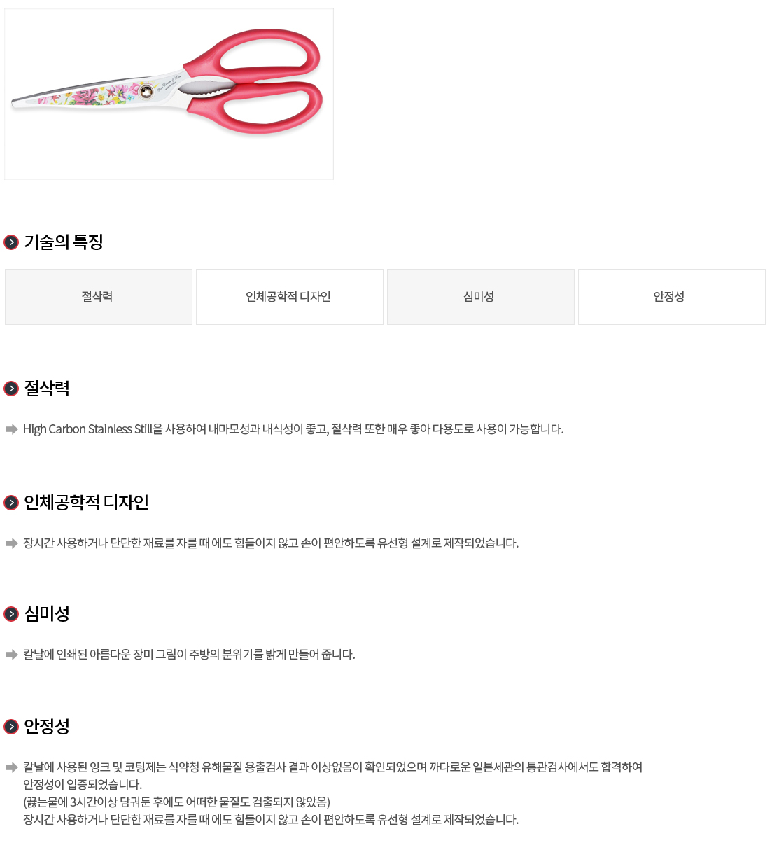The width and height of the screenshot is (770, 857).
Task: Click the High Carbon Stainless Still description line
Action: pyautogui.click(x=293, y=429)
